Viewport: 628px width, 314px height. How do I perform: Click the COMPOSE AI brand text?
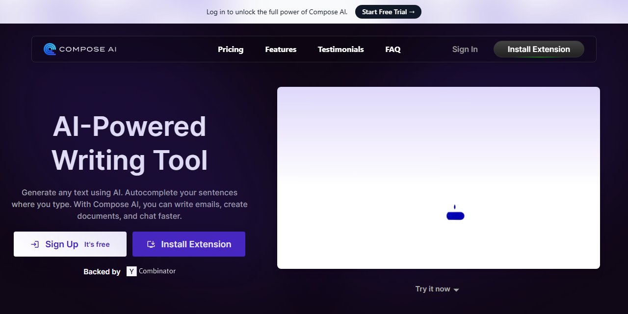point(88,49)
